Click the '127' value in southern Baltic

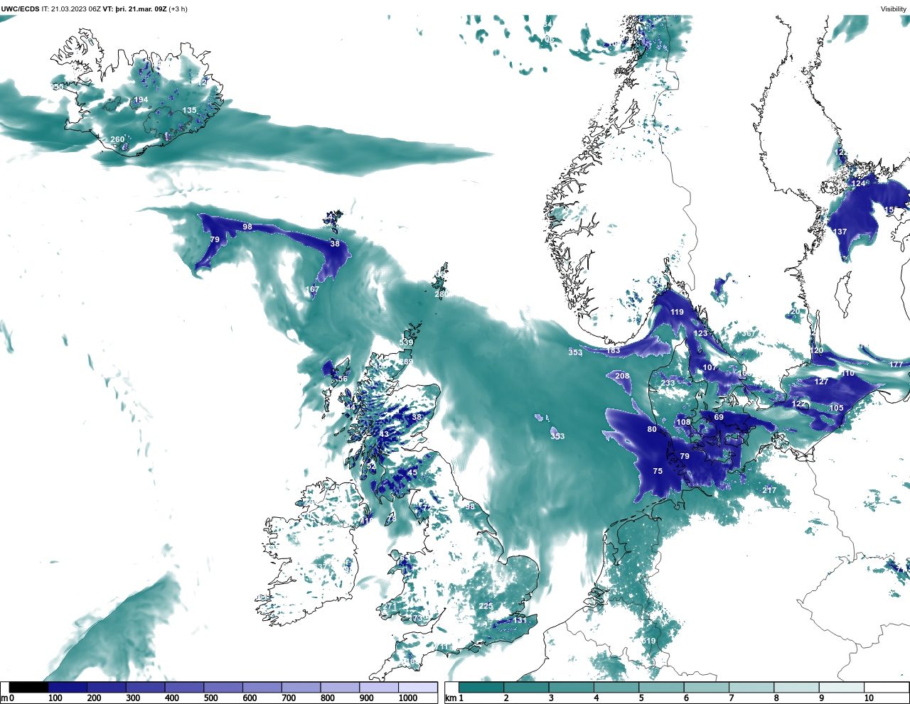821,381
